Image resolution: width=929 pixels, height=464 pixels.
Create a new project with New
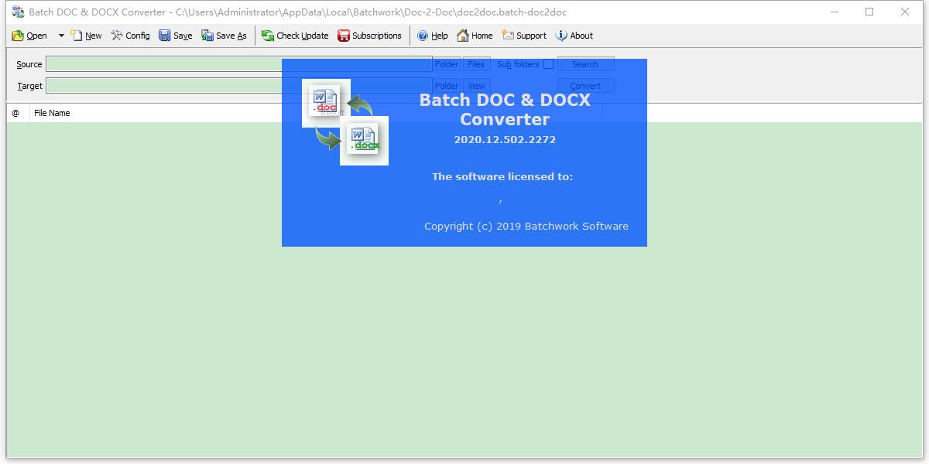pos(86,36)
